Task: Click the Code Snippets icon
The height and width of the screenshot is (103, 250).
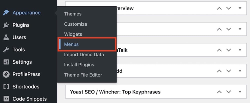Action: coord(6,99)
